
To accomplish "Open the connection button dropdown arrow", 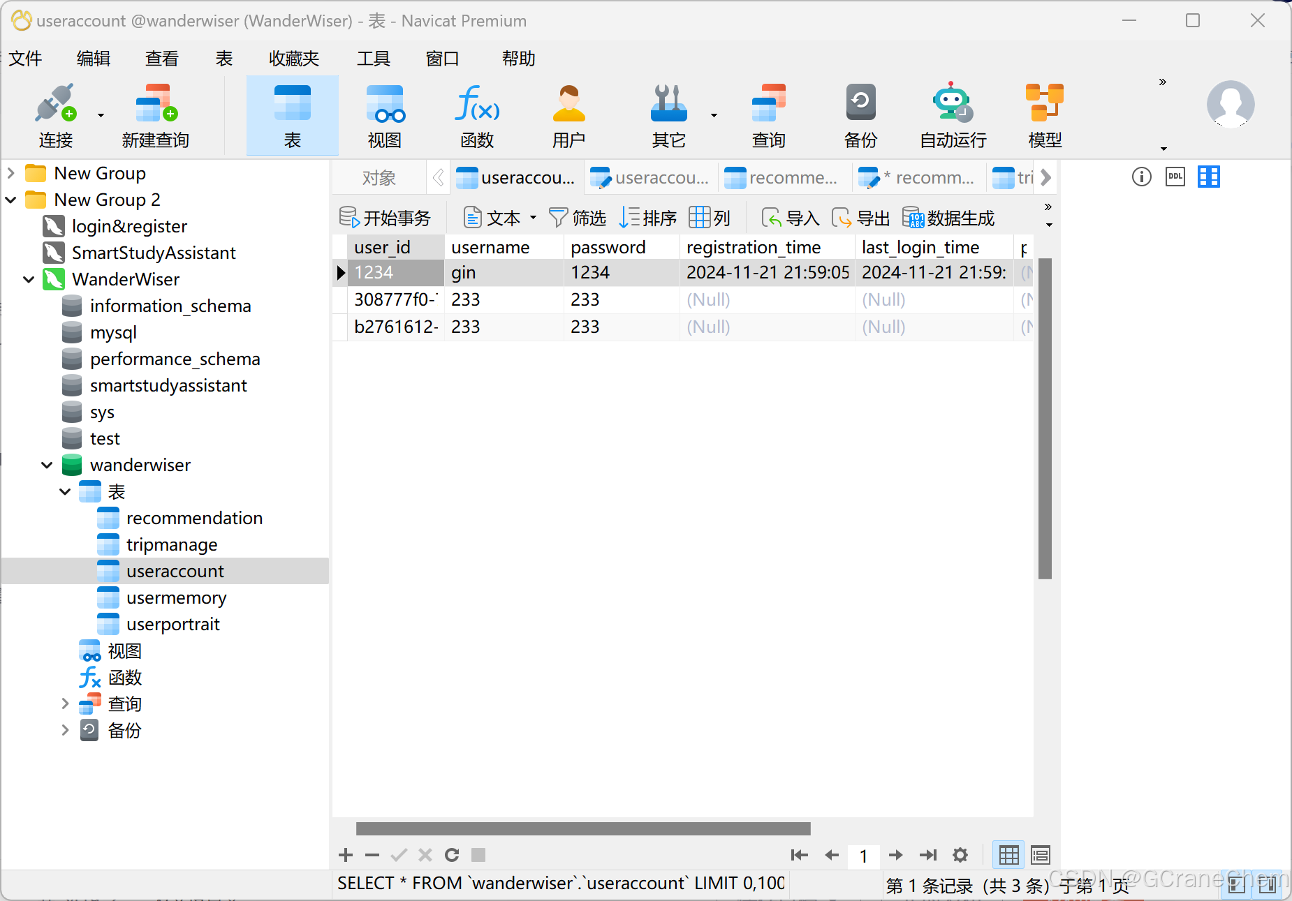I will [x=101, y=115].
